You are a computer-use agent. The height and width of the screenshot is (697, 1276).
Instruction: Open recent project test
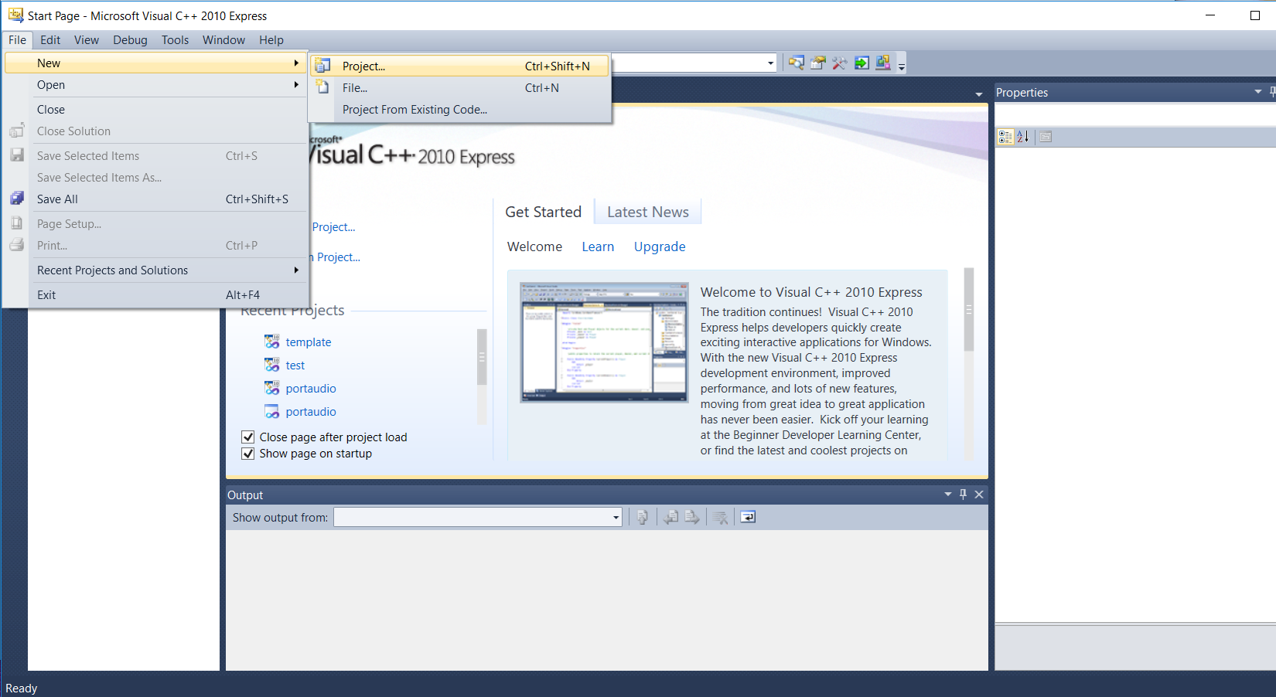click(295, 365)
